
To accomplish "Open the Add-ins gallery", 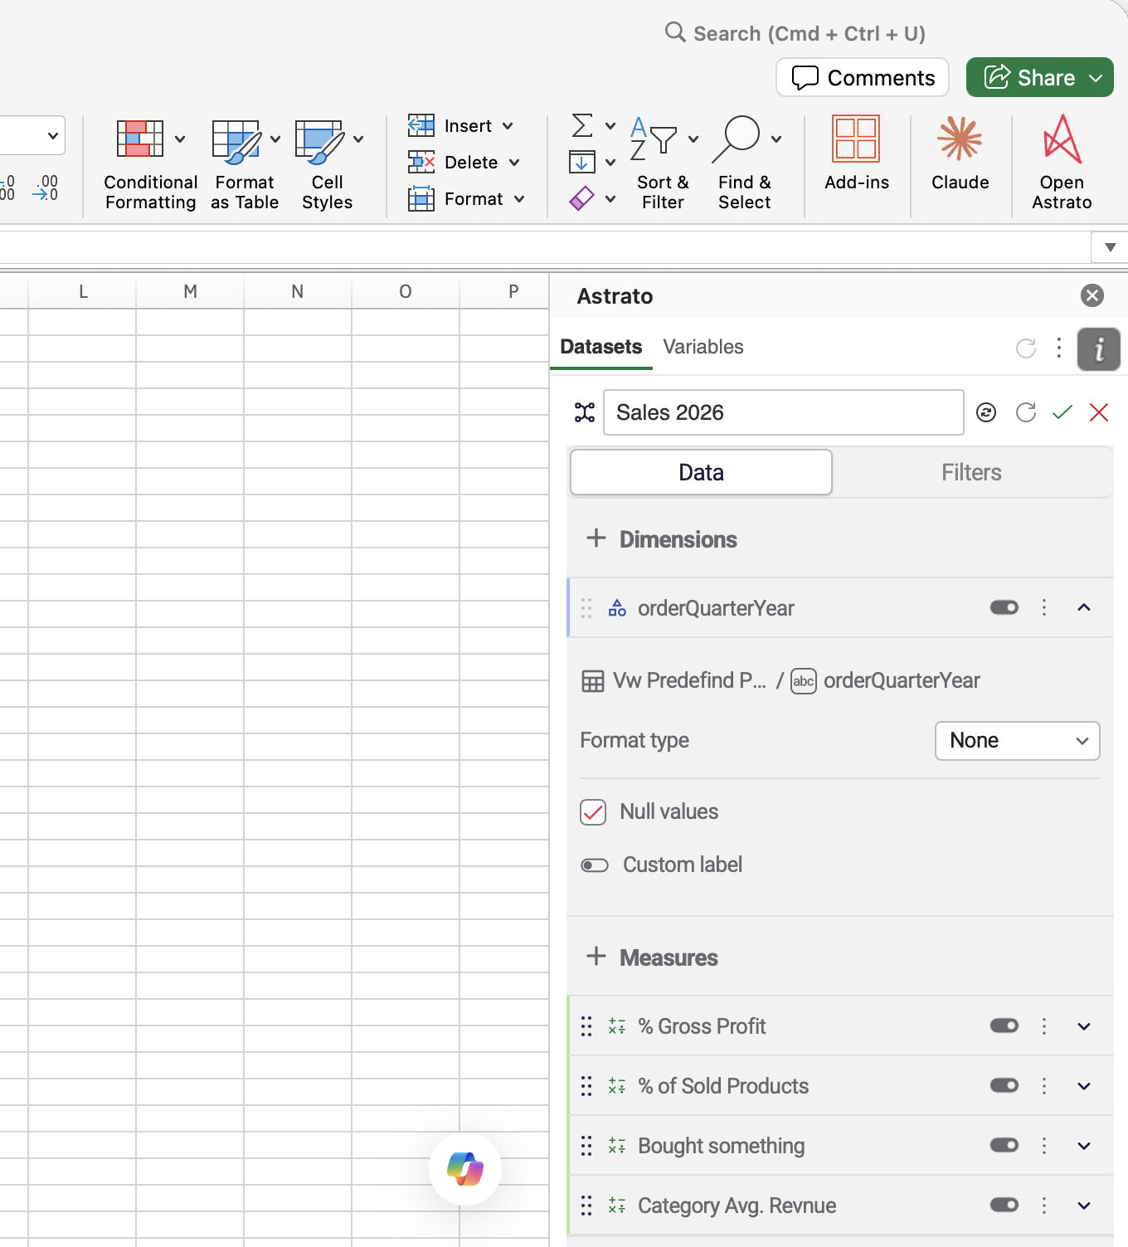I will pyautogui.click(x=857, y=154).
